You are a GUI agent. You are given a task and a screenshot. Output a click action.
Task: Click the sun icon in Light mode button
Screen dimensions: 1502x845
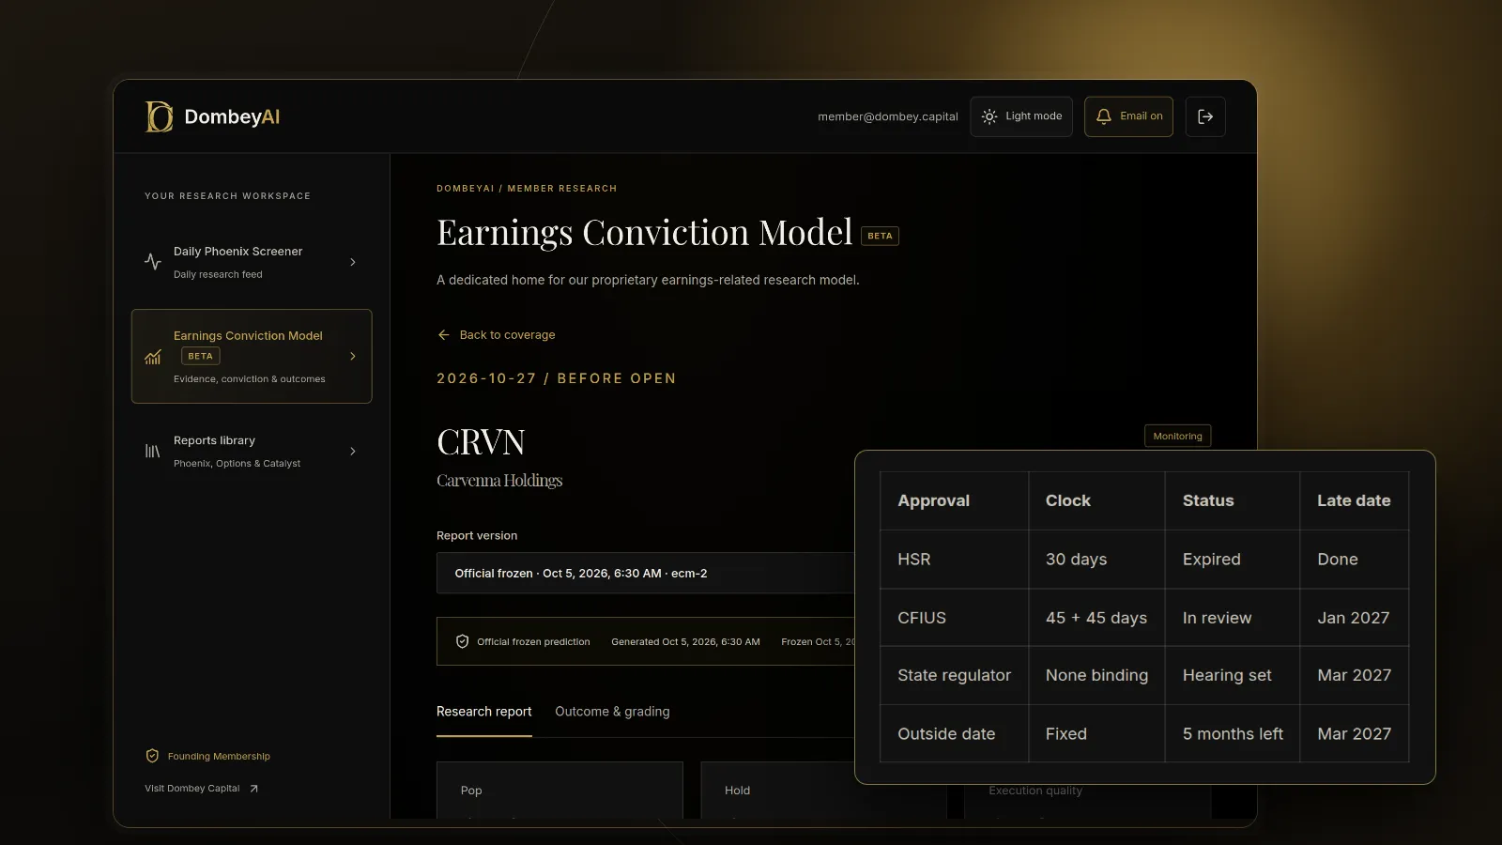[989, 116]
